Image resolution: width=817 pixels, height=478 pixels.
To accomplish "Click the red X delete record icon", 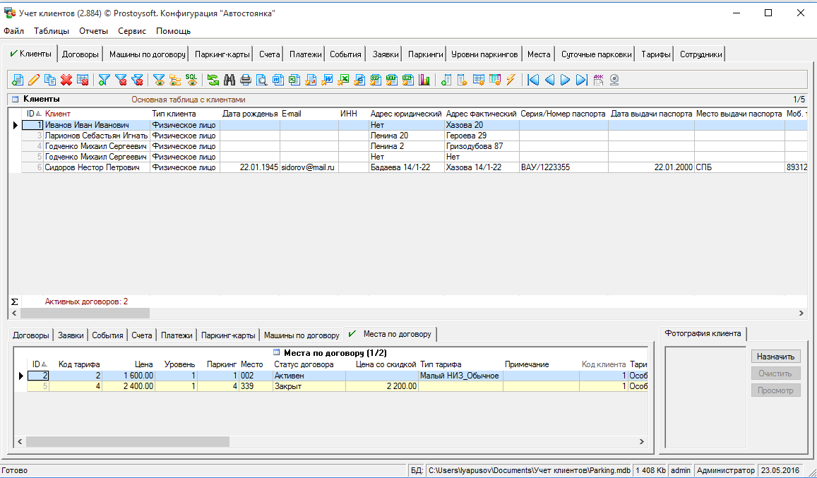I will click(x=66, y=80).
